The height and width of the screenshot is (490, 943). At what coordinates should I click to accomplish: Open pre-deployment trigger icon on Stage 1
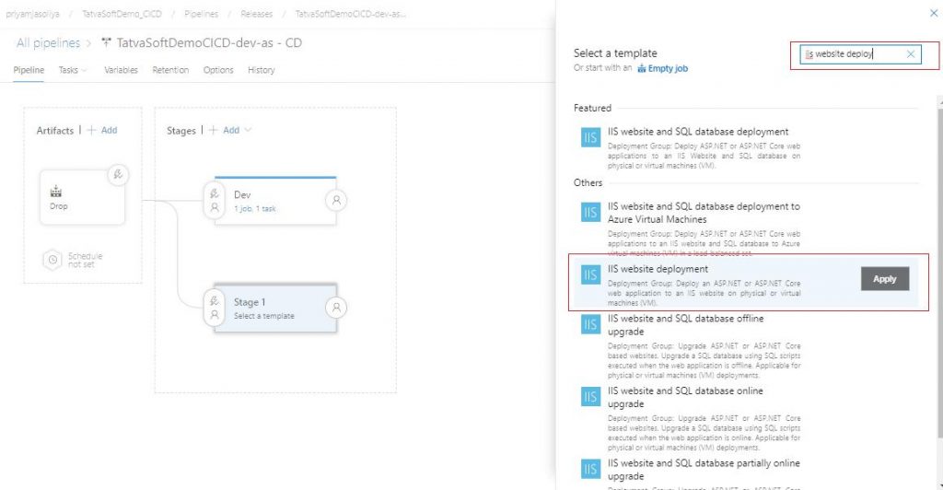(x=214, y=300)
